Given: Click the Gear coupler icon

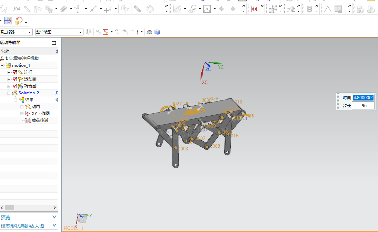Looking at the screenshot, I should pyautogui.click(x=49, y=9).
